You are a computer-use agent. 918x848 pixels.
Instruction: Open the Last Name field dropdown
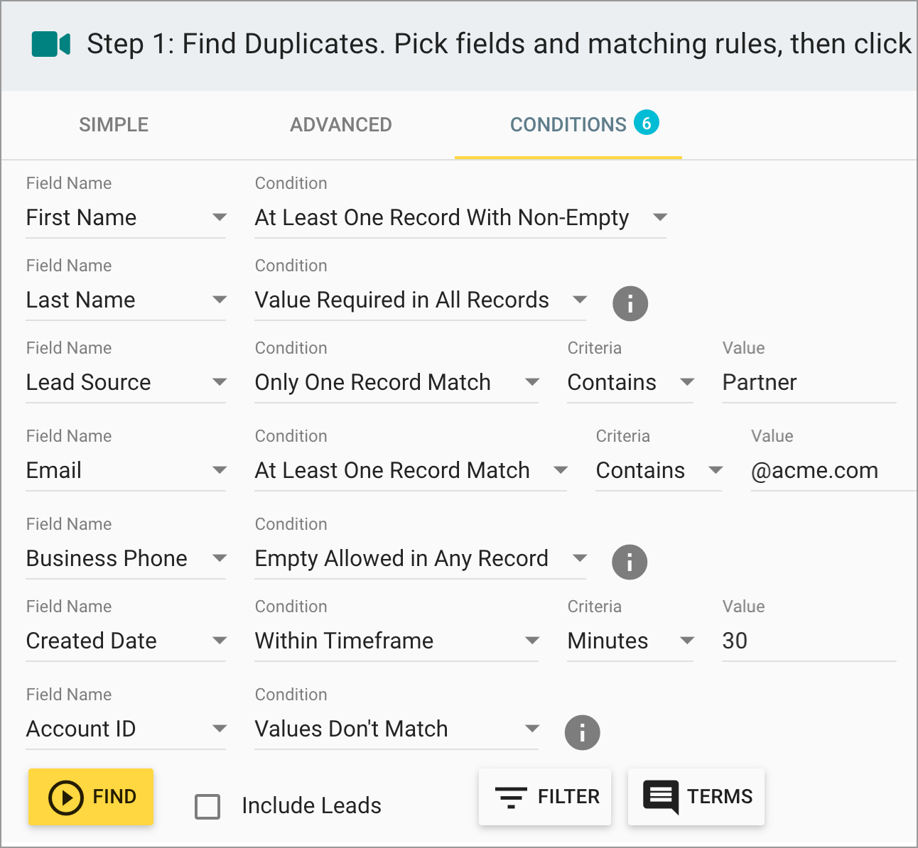pos(126,300)
